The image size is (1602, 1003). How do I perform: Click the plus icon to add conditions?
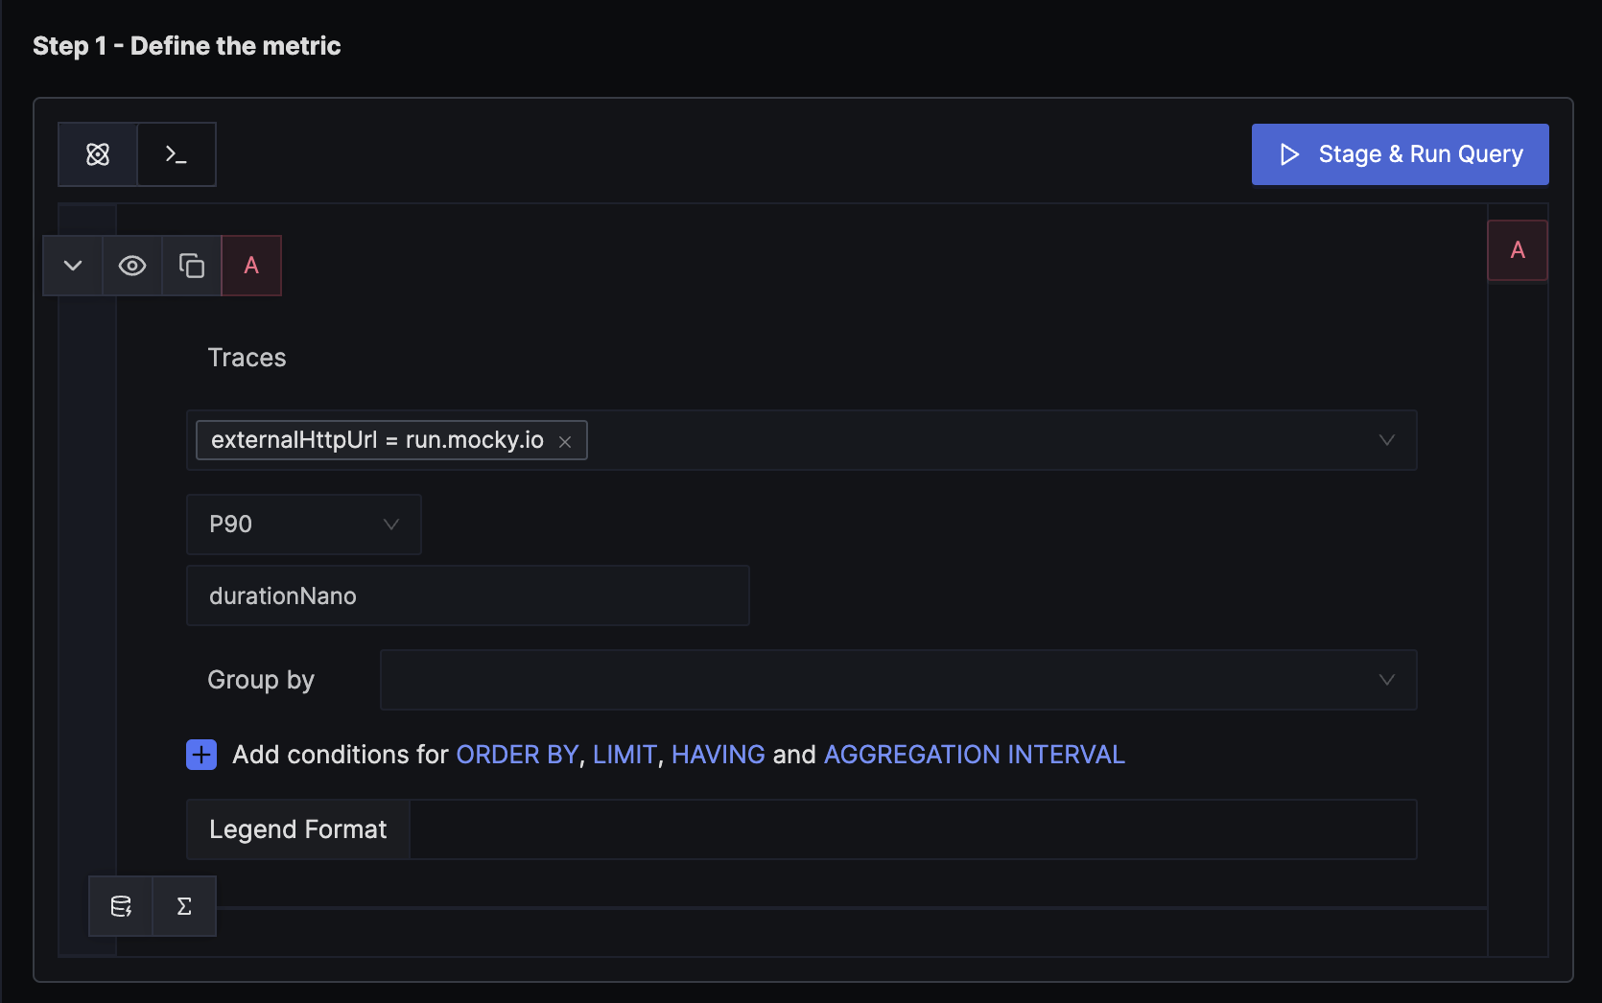201,755
